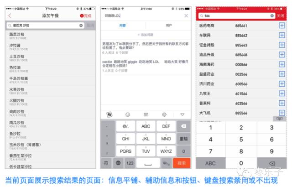Switch to the 用户 tab
Screen dimensions: 292x187
coord(169,26)
